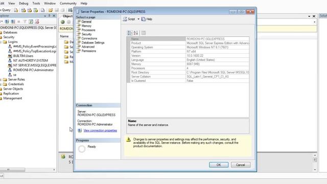Click the Alphabetical sort icon in property grid
The image size is (327, 184).
(136, 33)
